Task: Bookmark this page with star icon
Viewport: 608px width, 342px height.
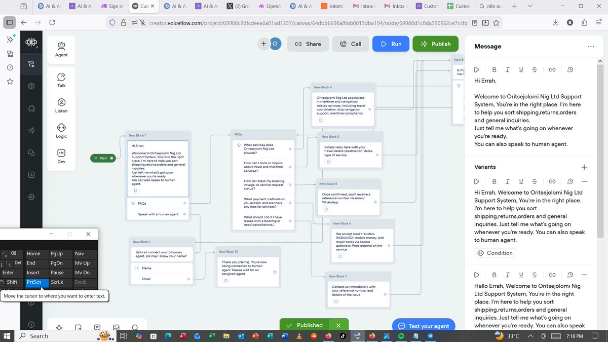Action: [x=496, y=23]
